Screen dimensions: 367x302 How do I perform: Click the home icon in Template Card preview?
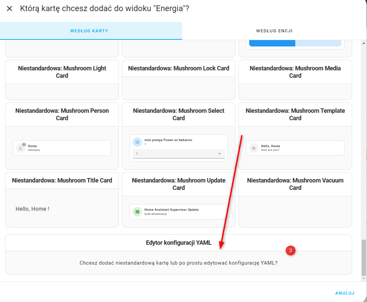(x=254, y=148)
